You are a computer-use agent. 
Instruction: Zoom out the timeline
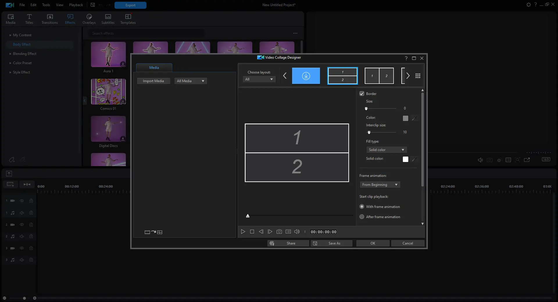[x=4, y=298]
